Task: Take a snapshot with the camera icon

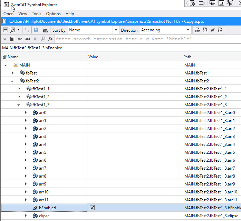Action: 45,30
